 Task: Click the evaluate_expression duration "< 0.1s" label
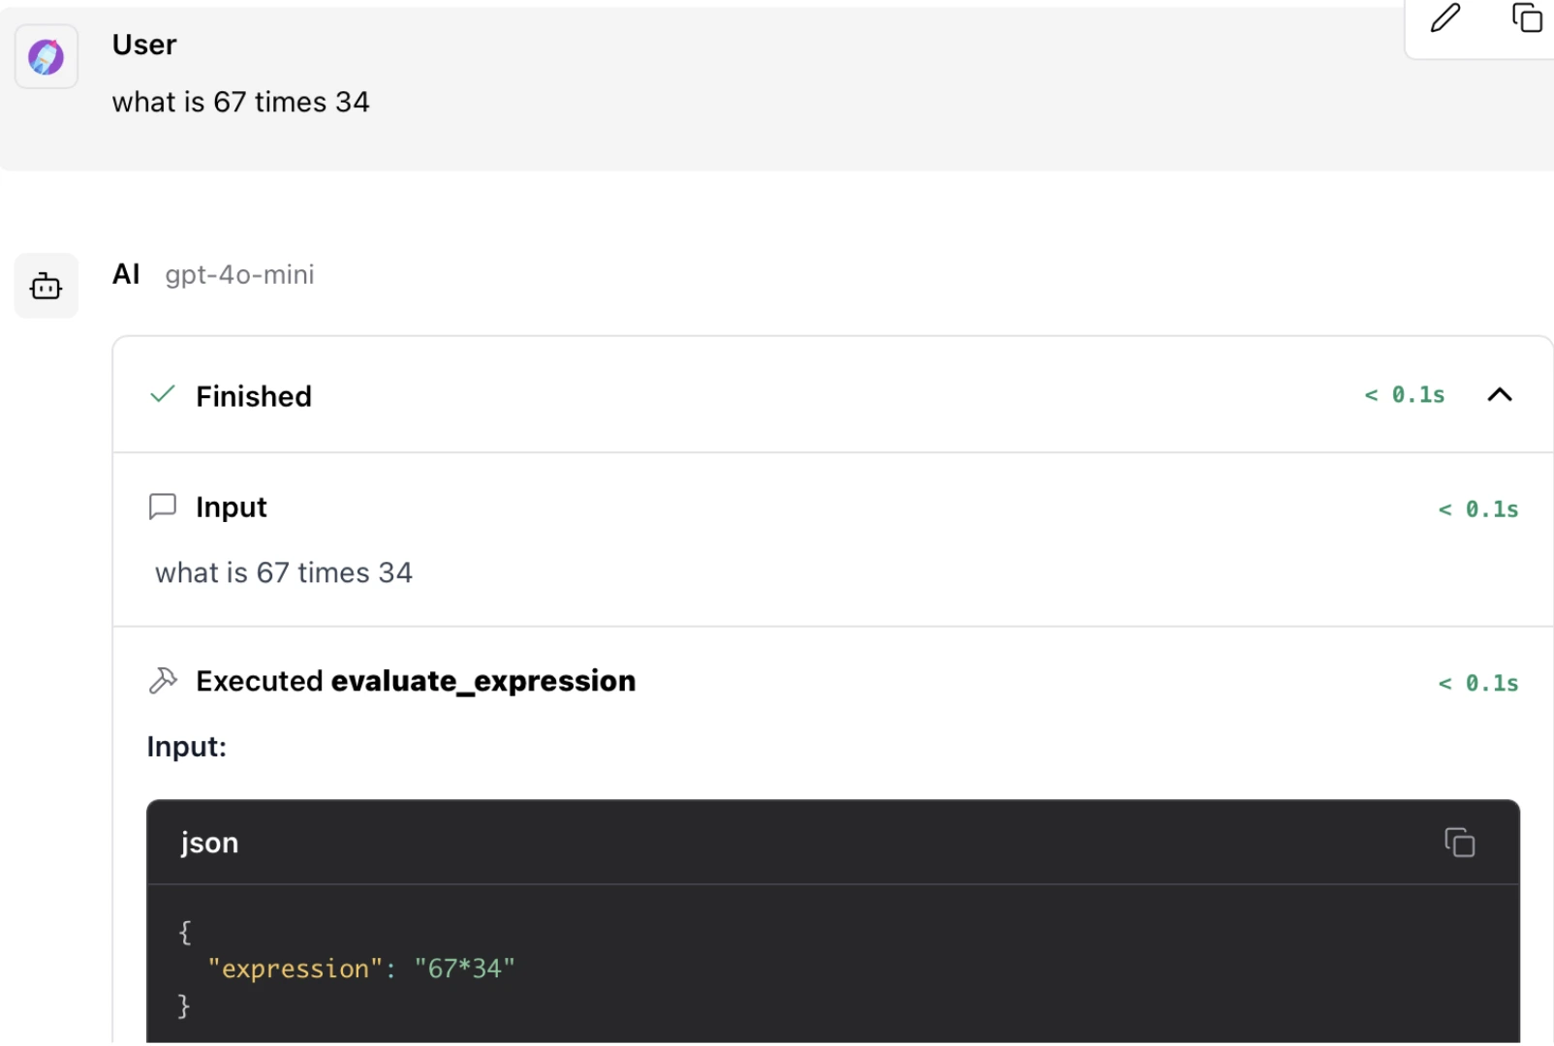pos(1477,684)
